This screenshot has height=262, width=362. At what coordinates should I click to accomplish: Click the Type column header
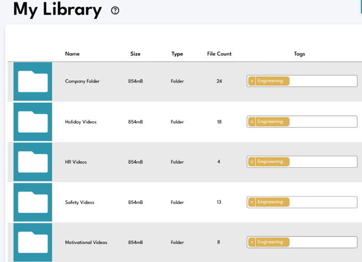(177, 54)
